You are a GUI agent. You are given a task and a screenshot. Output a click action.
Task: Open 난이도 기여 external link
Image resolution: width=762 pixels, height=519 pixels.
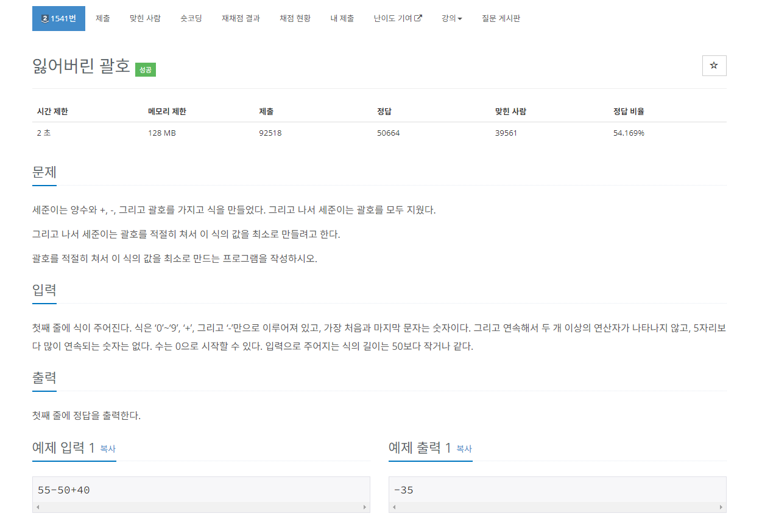click(398, 18)
